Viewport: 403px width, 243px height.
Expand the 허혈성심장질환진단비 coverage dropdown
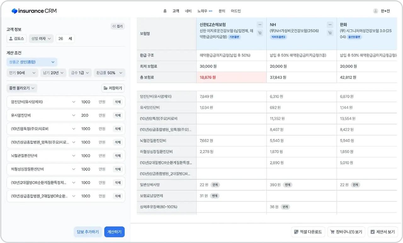tap(74, 169)
